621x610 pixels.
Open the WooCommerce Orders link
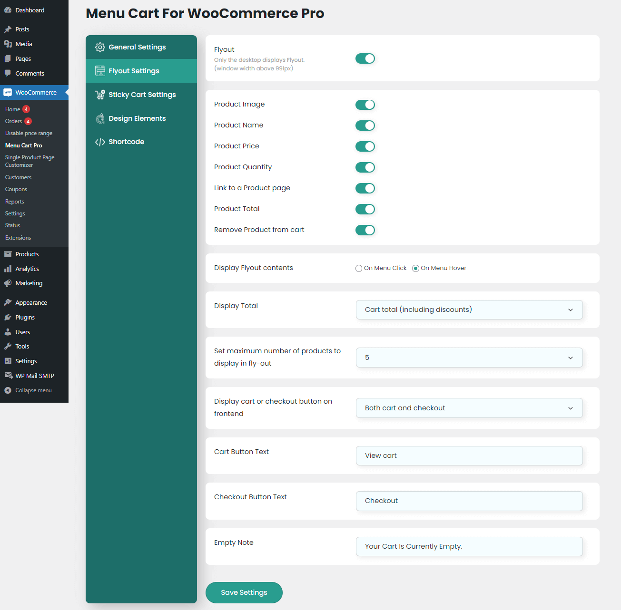[14, 121]
